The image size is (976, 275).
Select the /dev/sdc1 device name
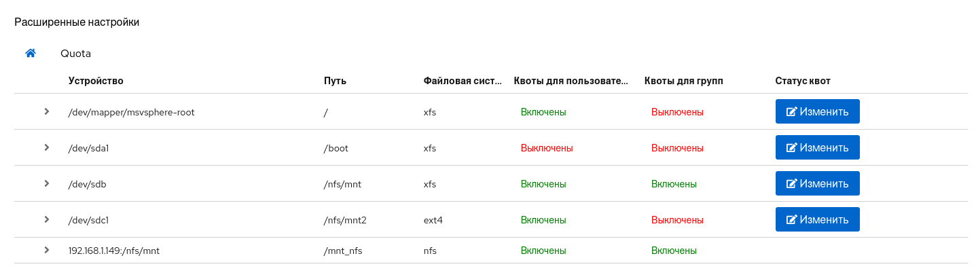tap(90, 219)
